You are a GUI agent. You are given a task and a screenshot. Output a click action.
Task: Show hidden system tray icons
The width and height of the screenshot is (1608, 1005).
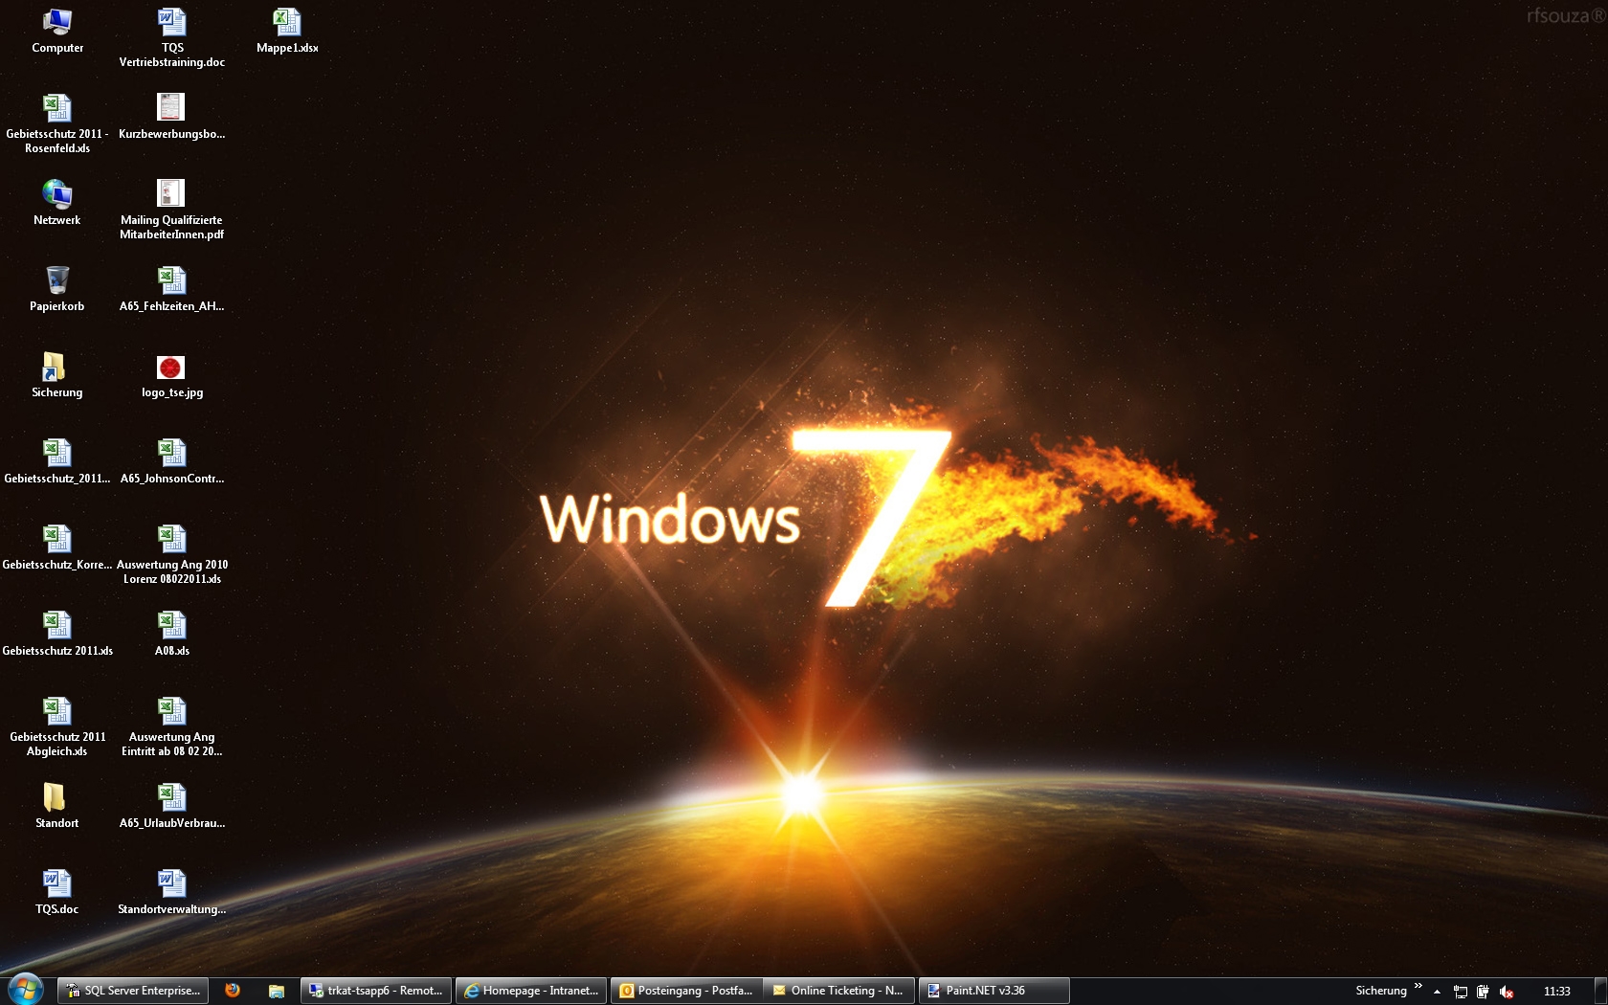click(x=1437, y=992)
